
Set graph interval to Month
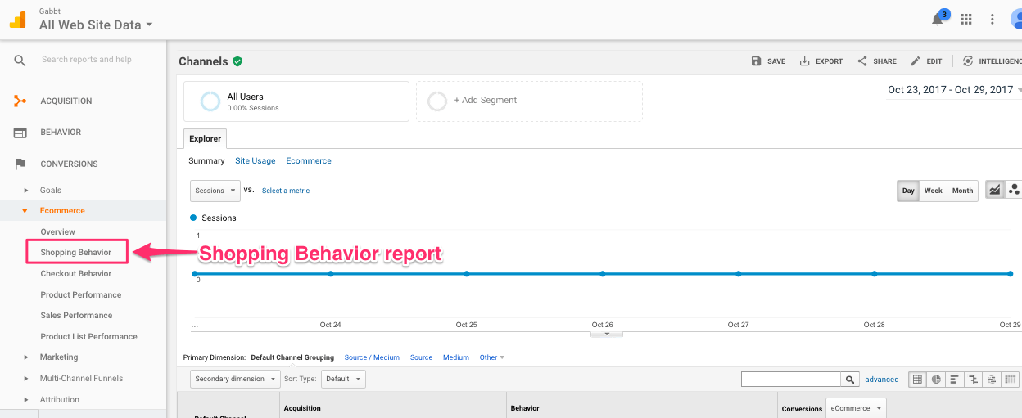pyautogui.click(x=963, y=191)
